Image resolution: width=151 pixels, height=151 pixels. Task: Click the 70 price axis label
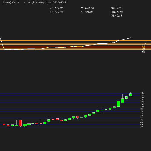pos(142,120)
